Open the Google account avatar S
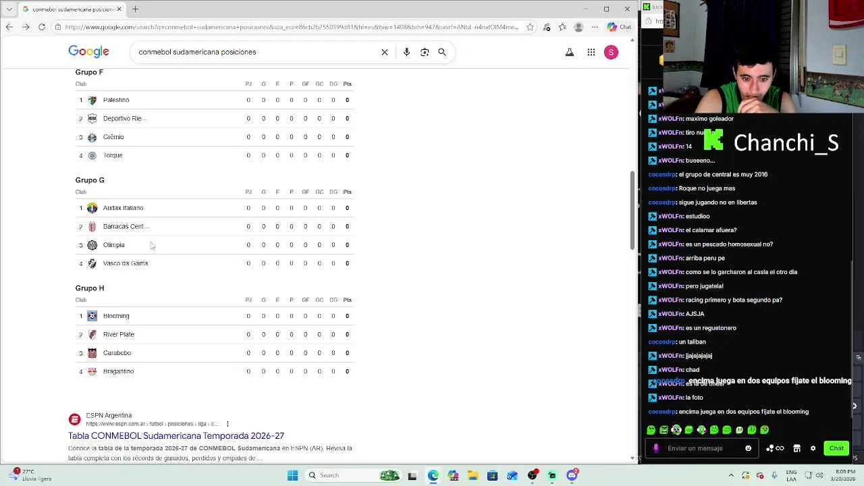864x486 pixels. [x=611, y=52]
